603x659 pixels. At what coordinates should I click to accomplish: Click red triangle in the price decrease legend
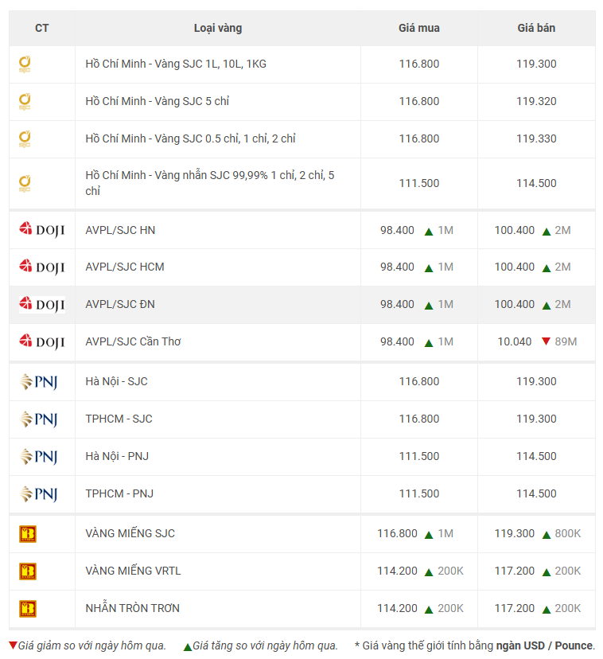click(x=13, y=645)
